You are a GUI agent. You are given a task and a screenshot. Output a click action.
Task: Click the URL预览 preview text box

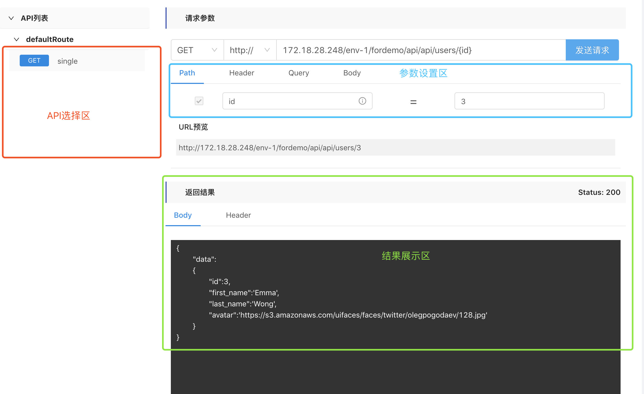pos(395,147)
